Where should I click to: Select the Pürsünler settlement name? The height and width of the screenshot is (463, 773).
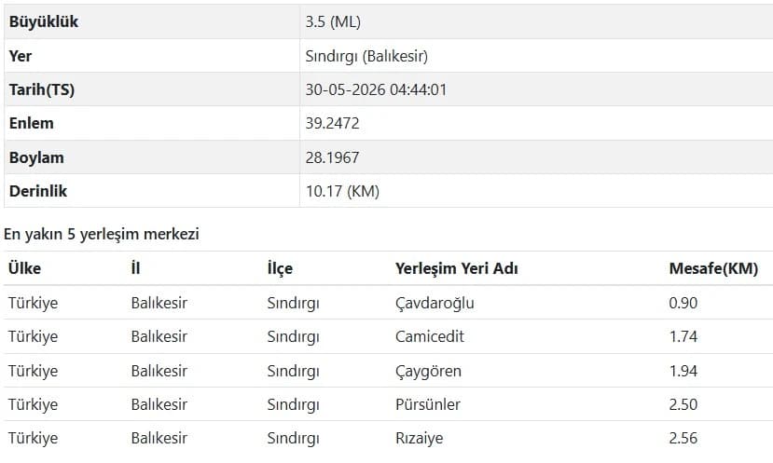pos(428,404)
